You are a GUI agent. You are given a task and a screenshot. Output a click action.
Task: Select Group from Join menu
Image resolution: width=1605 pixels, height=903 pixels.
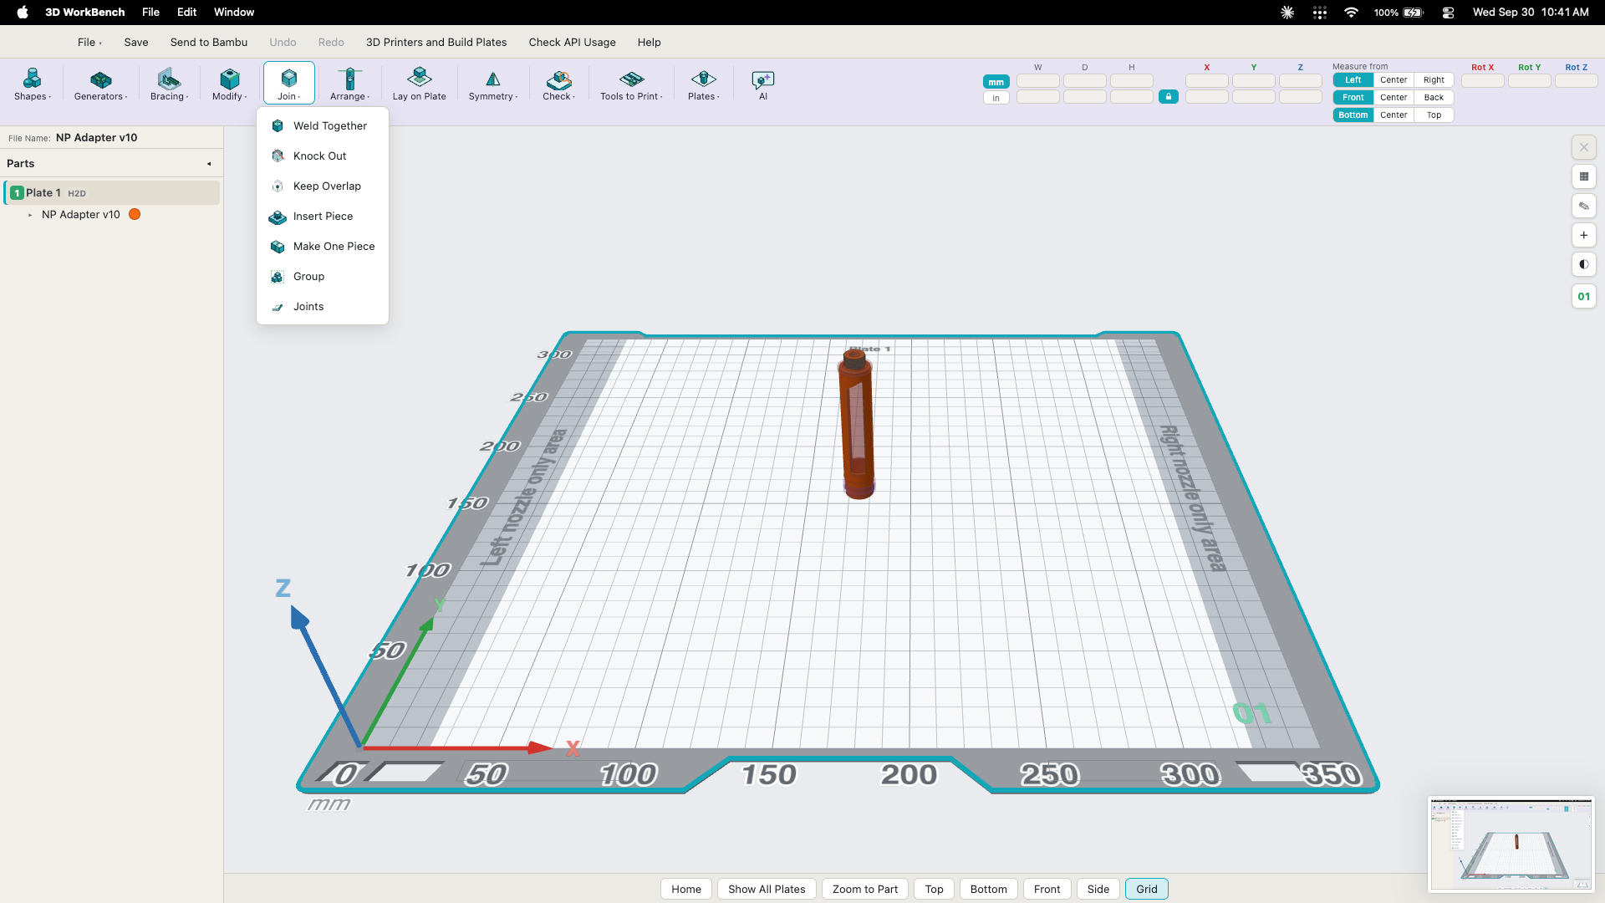(322, 277)
